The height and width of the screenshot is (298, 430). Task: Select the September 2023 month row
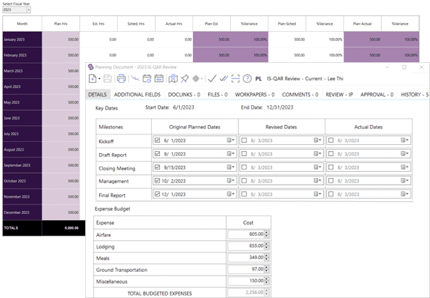coord(22,165)
